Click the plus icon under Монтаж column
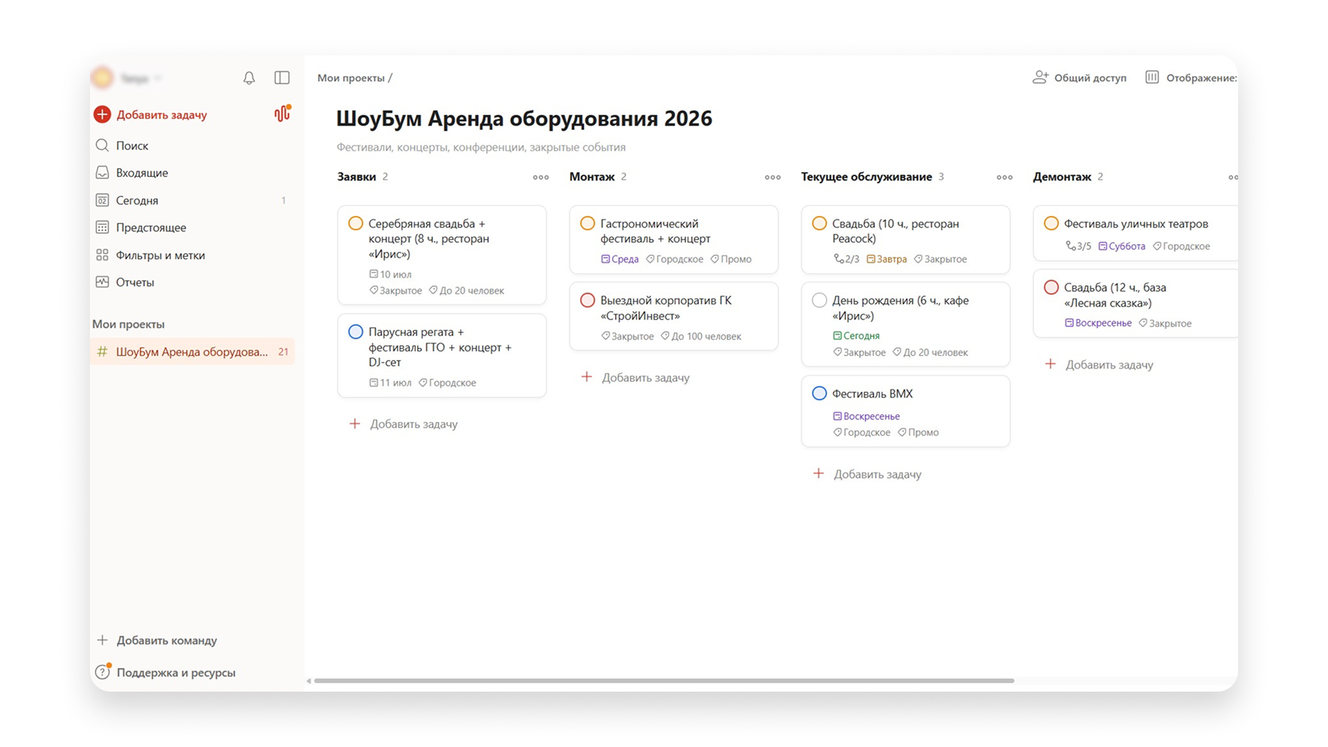The image size is (1328, 747). 587,377
